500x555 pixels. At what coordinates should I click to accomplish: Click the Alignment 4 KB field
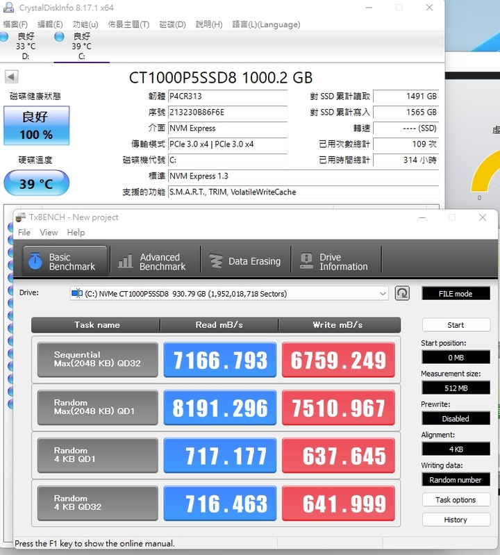[x=456, y=449]
